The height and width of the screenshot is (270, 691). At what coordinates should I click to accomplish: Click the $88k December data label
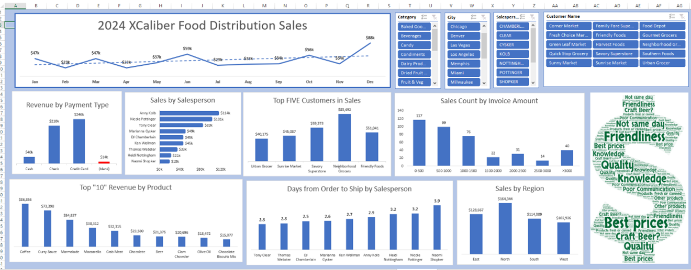(x=370, y=38)
